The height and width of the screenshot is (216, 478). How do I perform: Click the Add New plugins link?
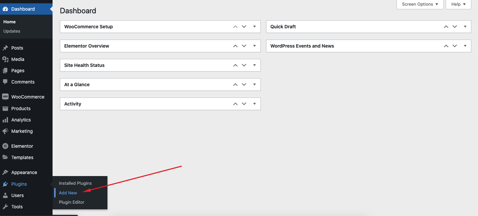[68, 193]
